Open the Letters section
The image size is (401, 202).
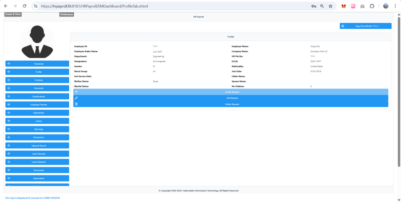37,121
